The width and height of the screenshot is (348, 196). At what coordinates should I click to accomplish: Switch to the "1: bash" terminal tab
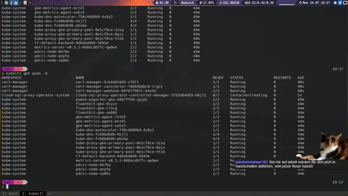tap(10, 193)
